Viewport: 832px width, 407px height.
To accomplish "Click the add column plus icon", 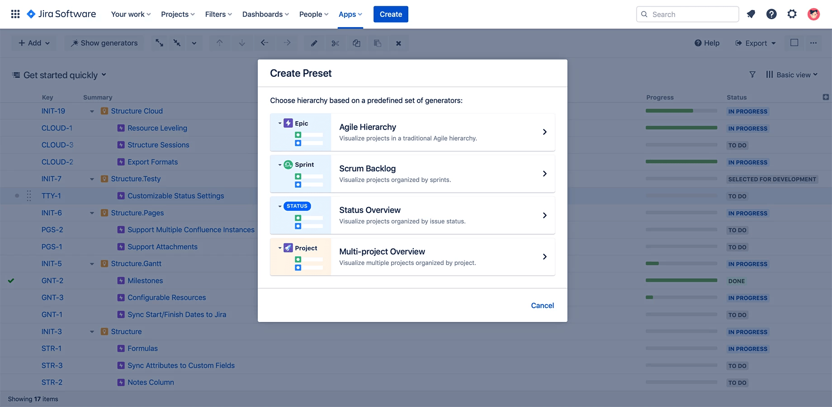I will click(x=826, y=97).
